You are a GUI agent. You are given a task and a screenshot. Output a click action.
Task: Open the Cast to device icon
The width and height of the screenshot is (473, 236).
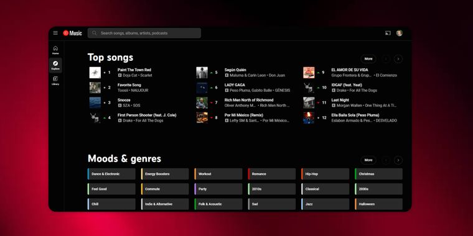pos(388,33)
